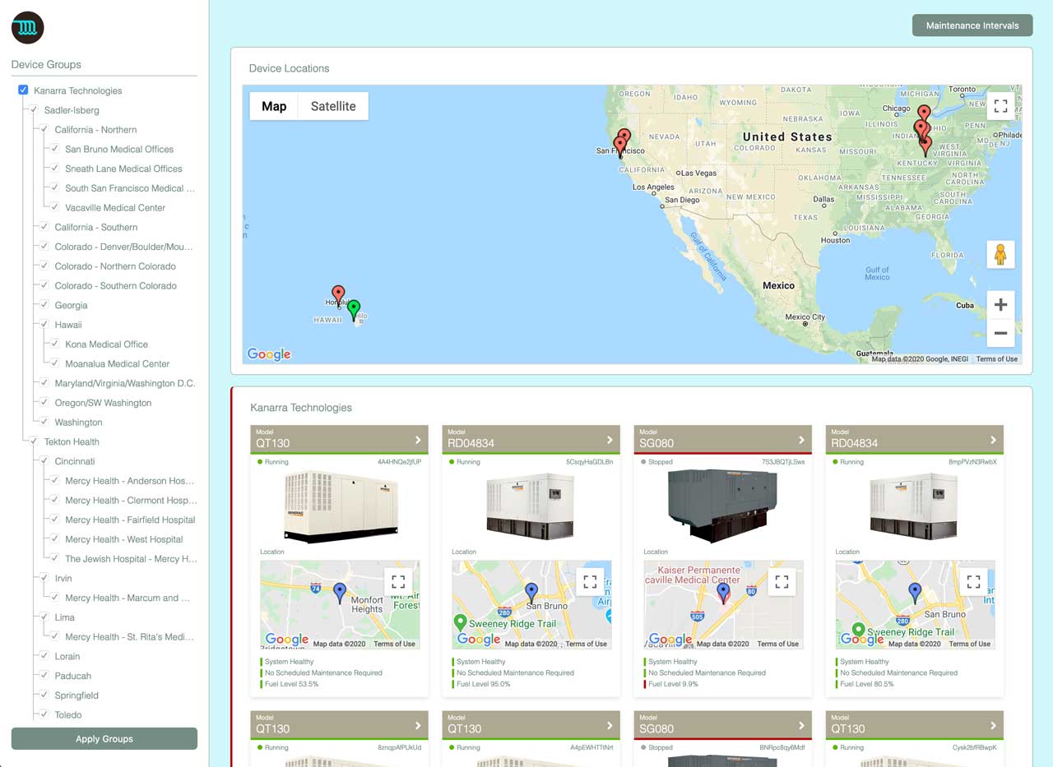Toggle San Bruno Medical Offices checkbox
Image resolution: width=1053 pixels, height=767 pixels.
click(55, 149)
